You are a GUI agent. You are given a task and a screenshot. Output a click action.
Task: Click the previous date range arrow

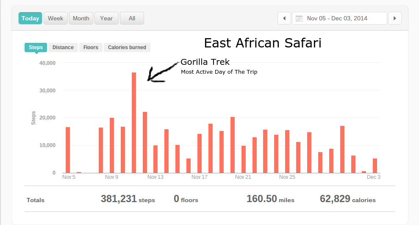coord(284,18)
